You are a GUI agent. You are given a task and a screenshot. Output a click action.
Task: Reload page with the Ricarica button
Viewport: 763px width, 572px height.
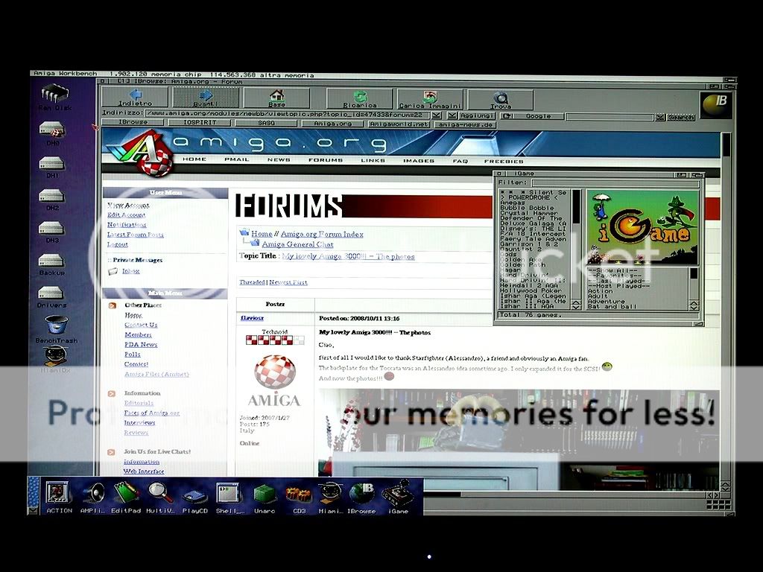[360, 98]
